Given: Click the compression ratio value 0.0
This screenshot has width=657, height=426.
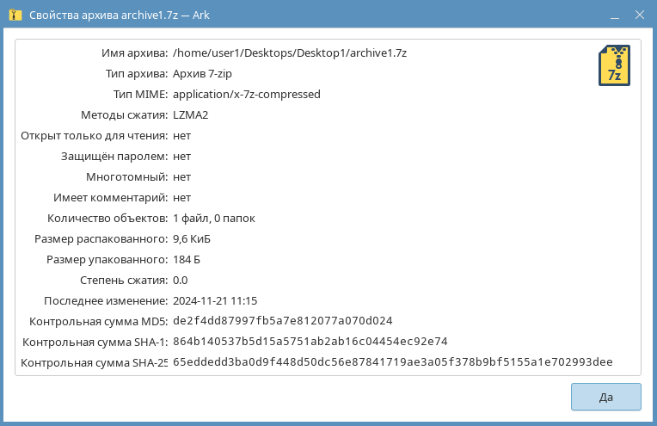Looking at the screenshot, I should click(x=180, y=280).
